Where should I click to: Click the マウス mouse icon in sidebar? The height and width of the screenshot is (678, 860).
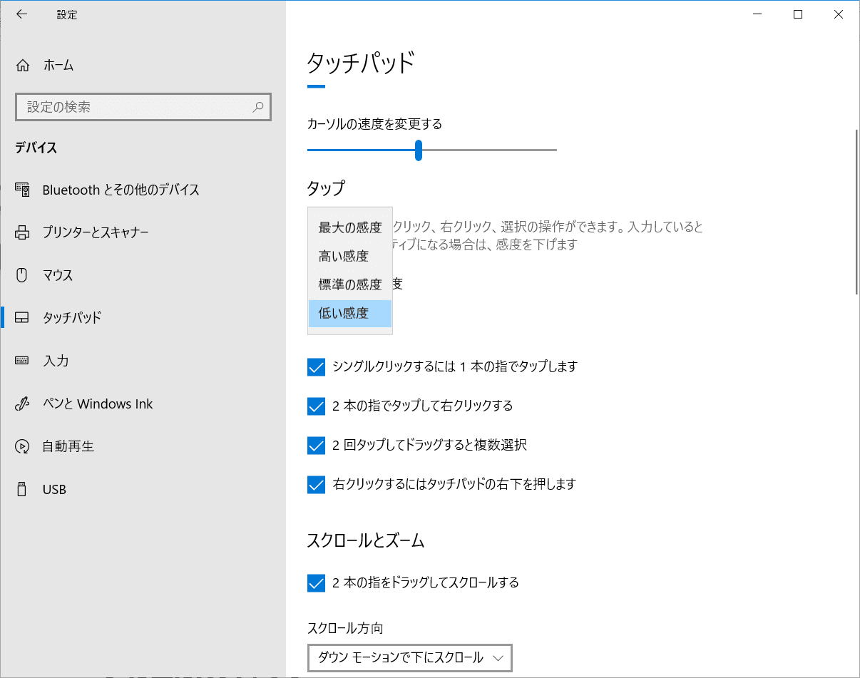coord(22,275)
